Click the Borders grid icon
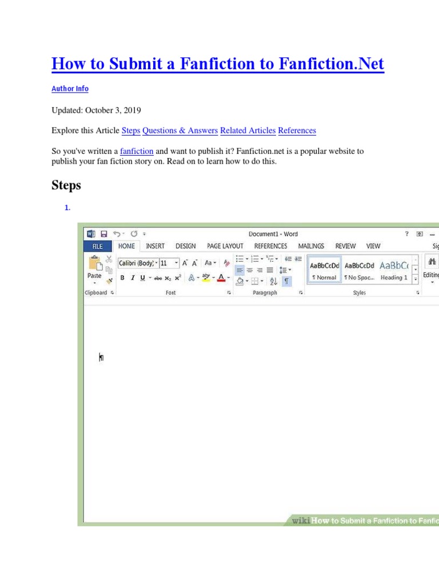Viewport: 439px width, 586px height. click(x=255, y=281)
